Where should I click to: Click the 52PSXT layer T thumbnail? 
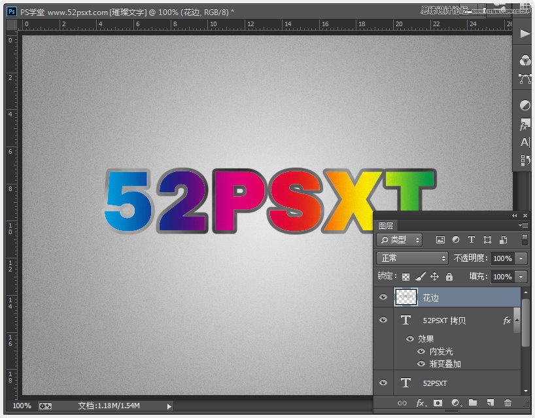[x=406, y=383]
